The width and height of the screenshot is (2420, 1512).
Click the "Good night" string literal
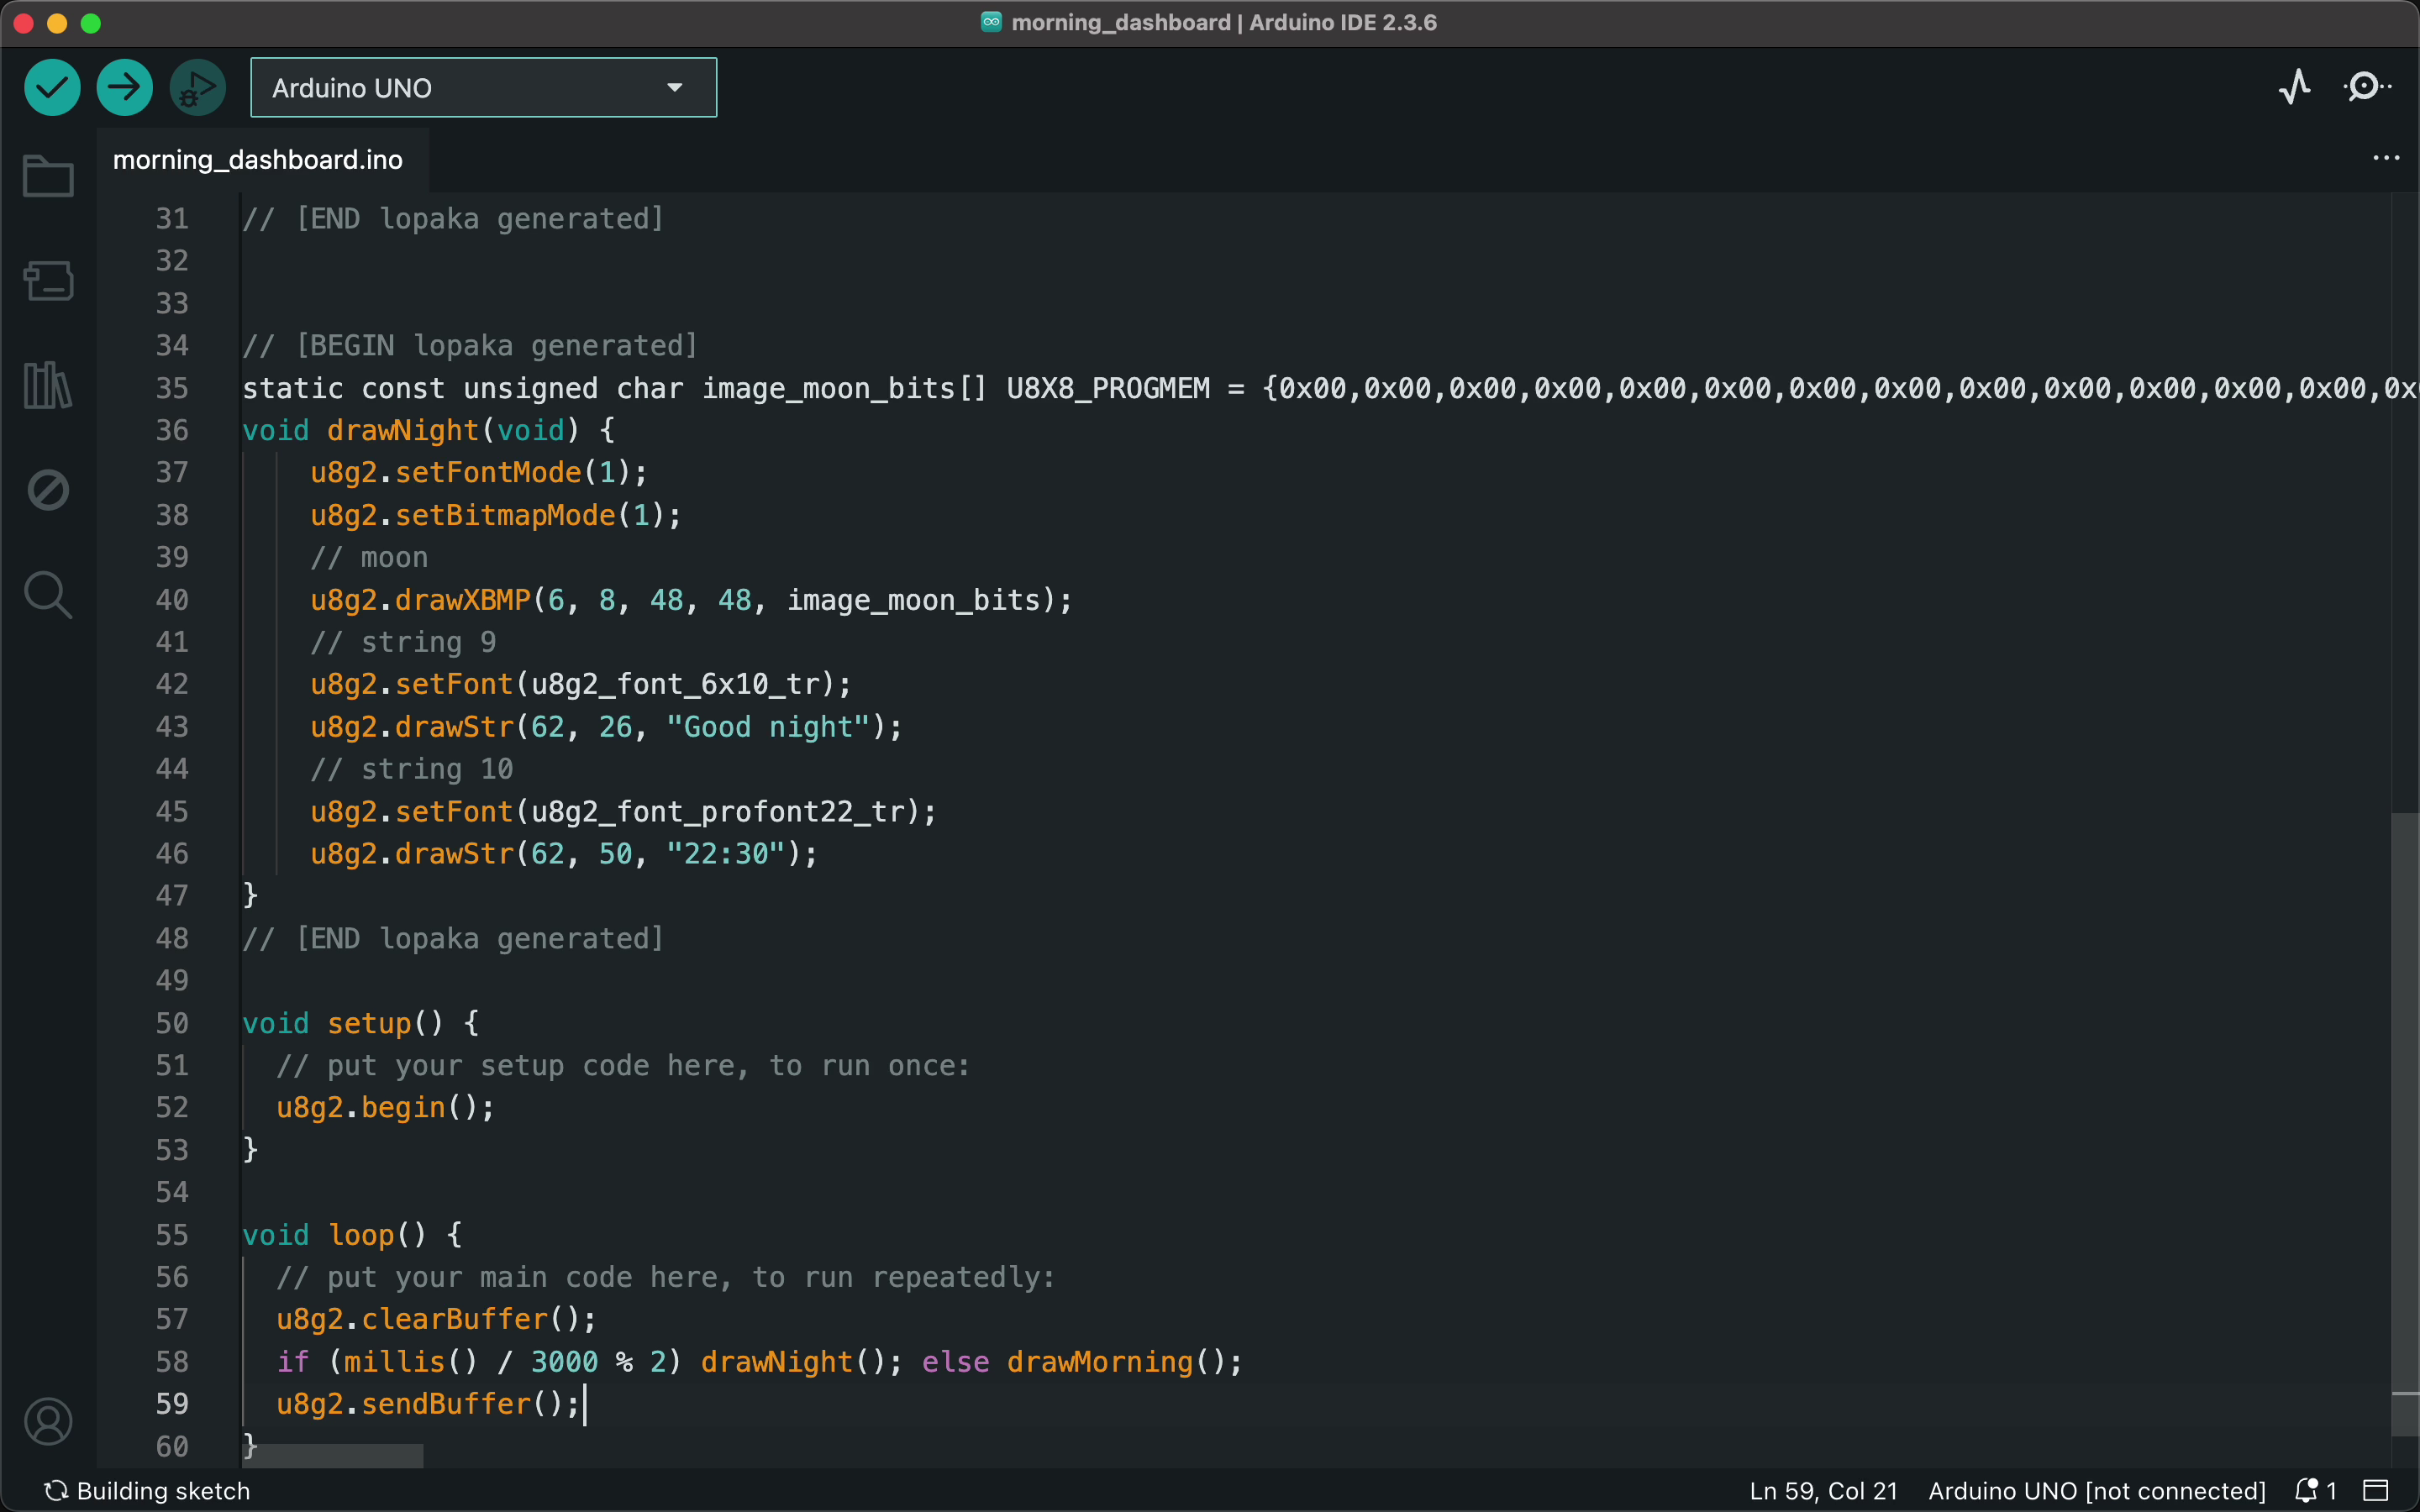click(768, 727)
